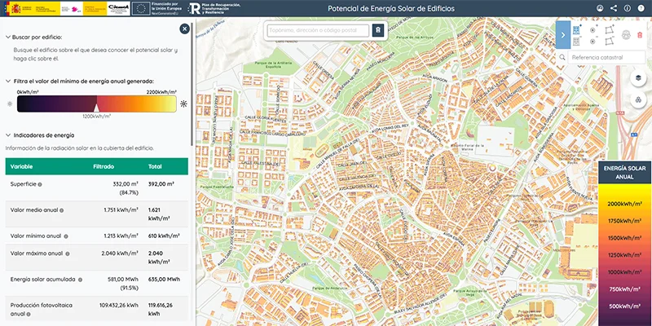This screenshot has height=326, width=652.
Task: Click the 'Total' column header
Action: [x=155, y=167]
